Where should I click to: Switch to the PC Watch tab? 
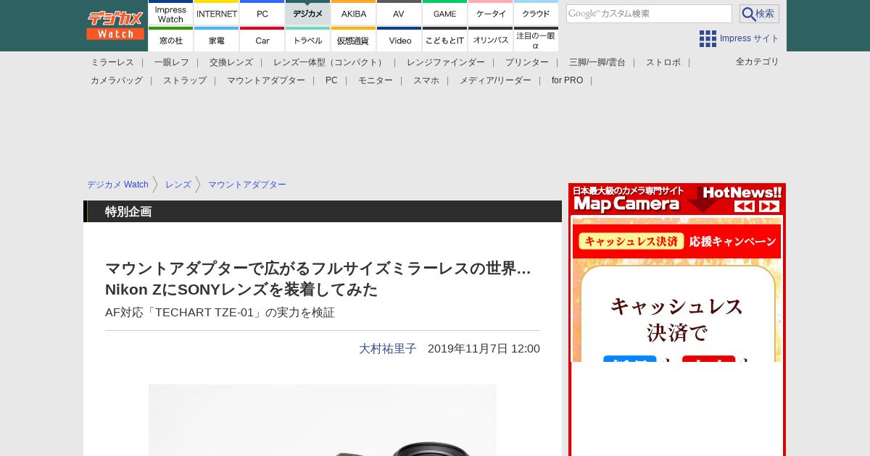click(262, 13)
